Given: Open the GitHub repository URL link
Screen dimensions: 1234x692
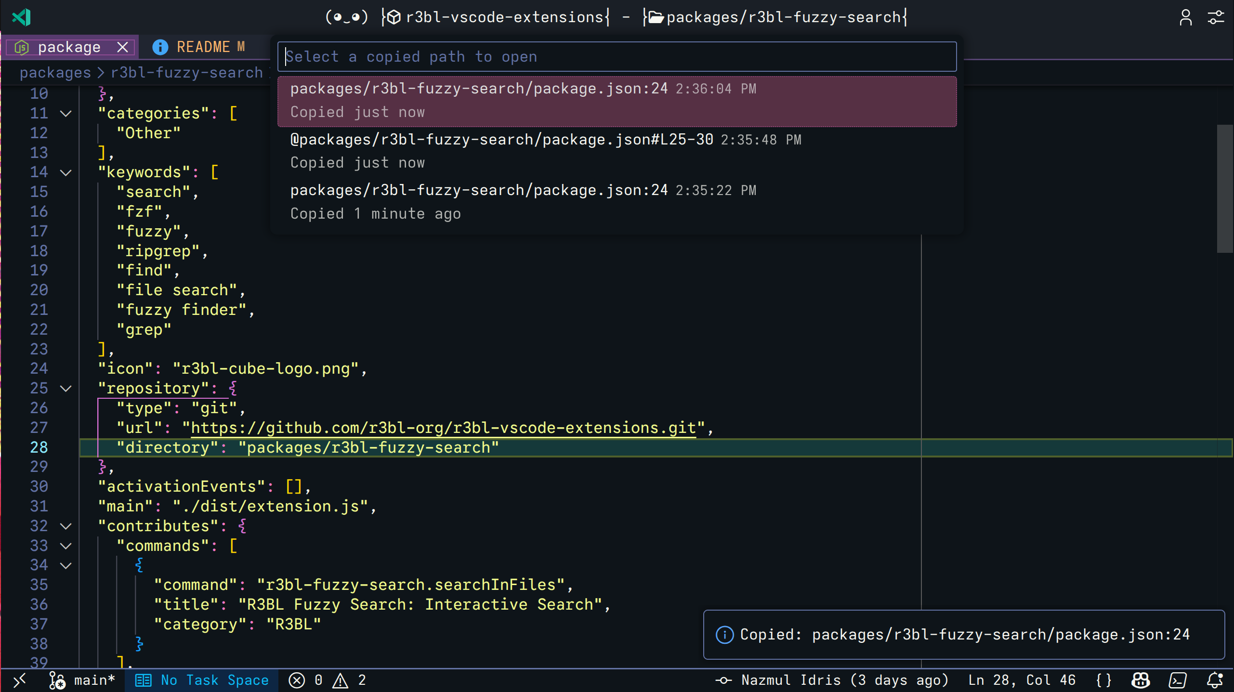Looking at the screenshot, I should click(x=443, y=428).
